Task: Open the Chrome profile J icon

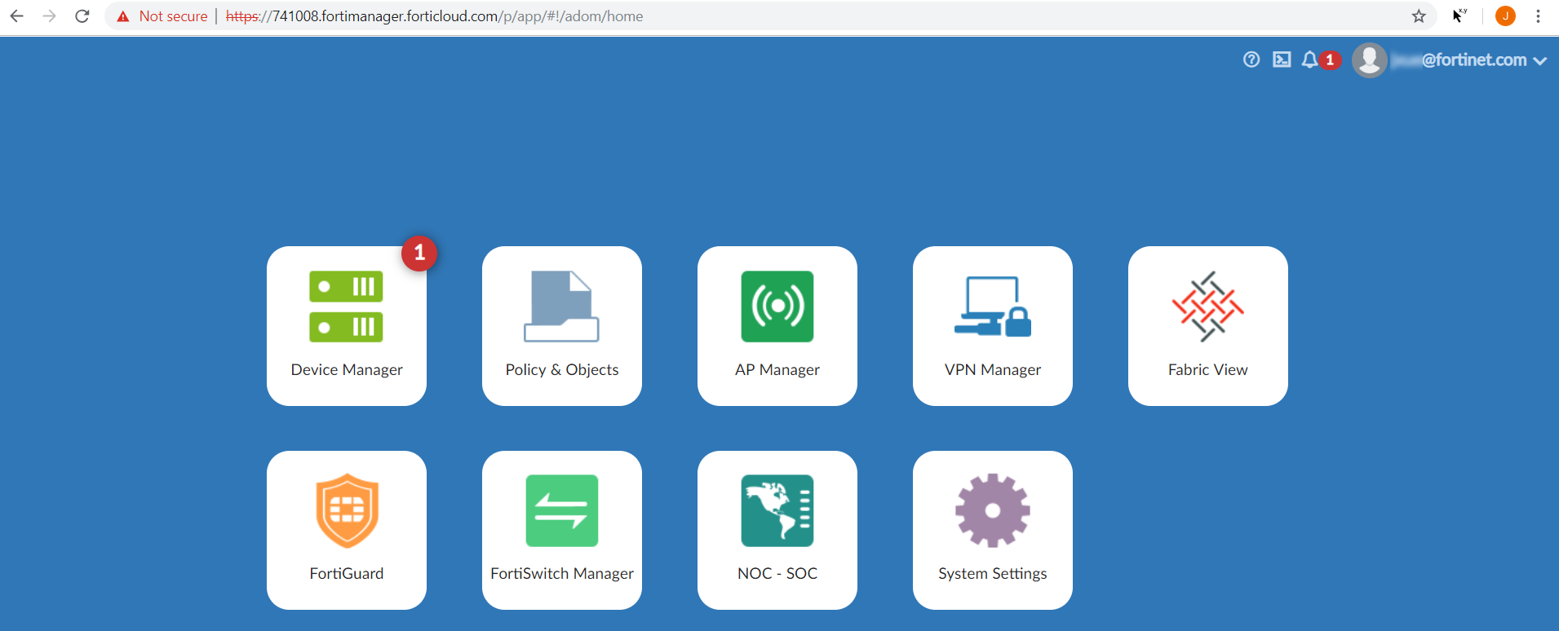Action: coord(1505,16)
